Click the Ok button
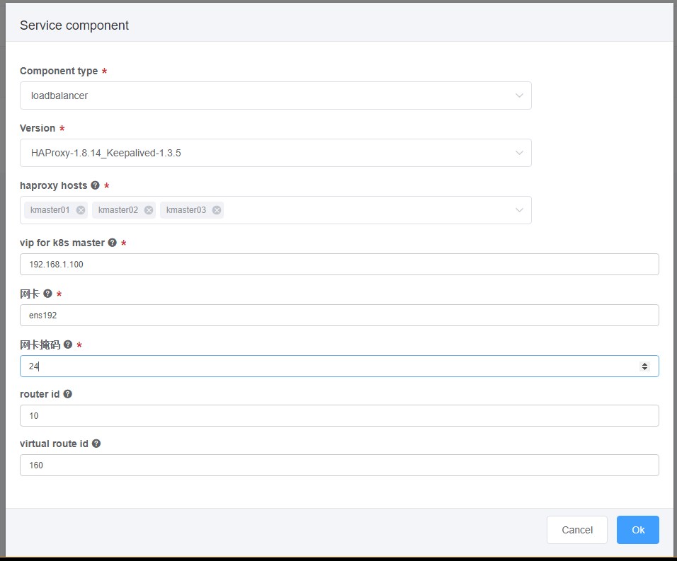 coord(638,530)
